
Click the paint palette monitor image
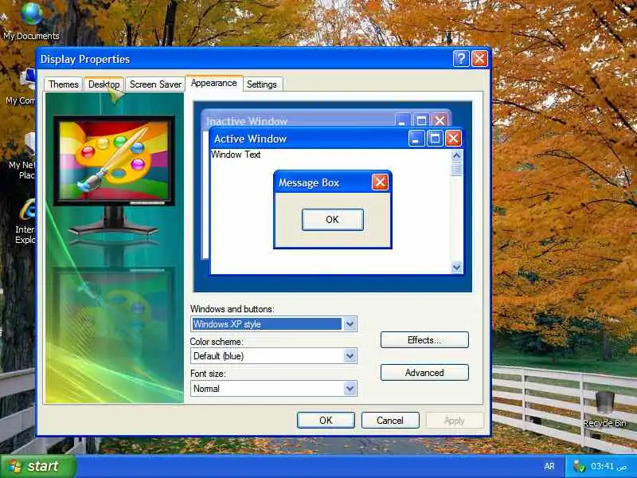tap(114, 161)
